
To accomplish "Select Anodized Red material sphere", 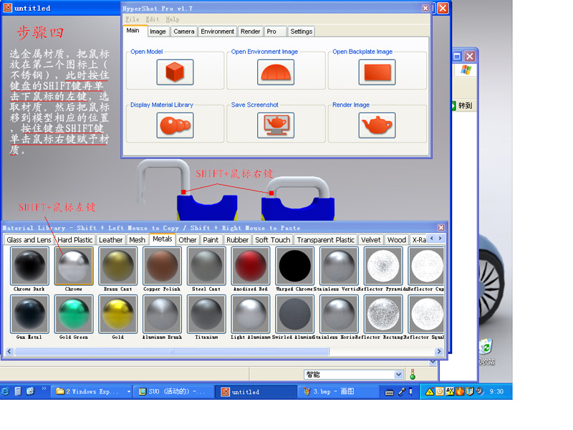I will pyautogui.click(x=251, y=266).
